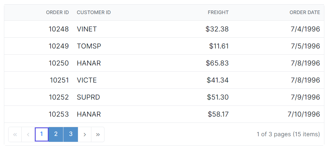Sort by Order Date column header
328x150 pixels.
(305, 12)
